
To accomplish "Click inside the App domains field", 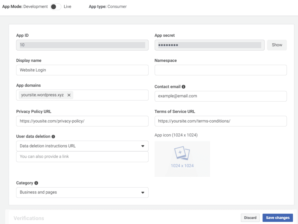I will point(111,95).
